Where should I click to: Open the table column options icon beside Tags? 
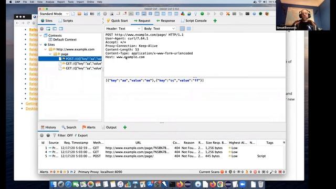(284, 142)
